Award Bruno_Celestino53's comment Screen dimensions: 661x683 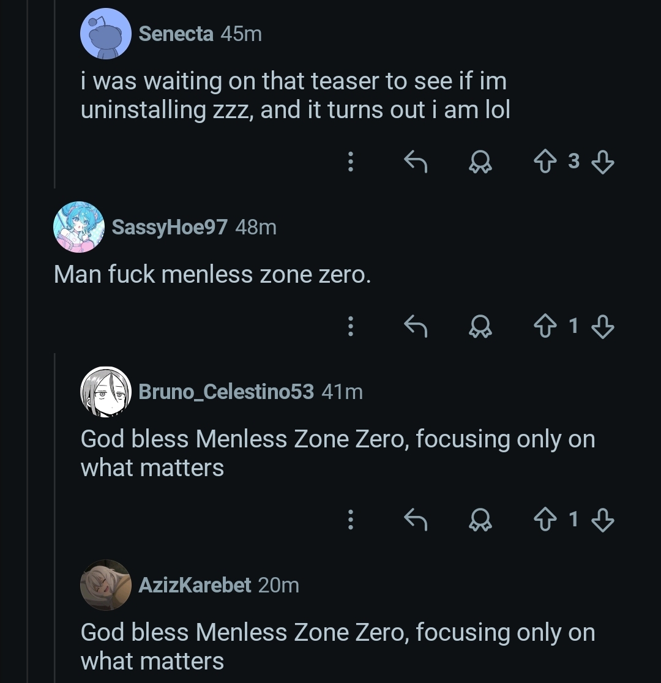click(x=479, y=520)
